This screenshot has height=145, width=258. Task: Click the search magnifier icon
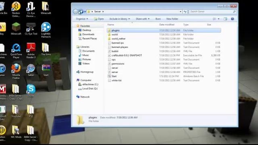(x=234, y=12)
